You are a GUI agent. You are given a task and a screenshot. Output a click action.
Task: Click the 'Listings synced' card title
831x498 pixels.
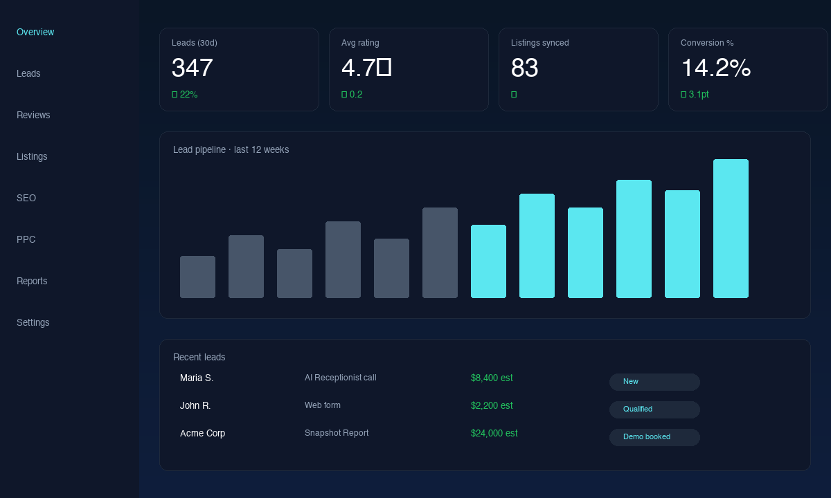coord(540,43)
